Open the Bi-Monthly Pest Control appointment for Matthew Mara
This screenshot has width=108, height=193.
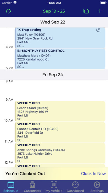tap(60, 59)
